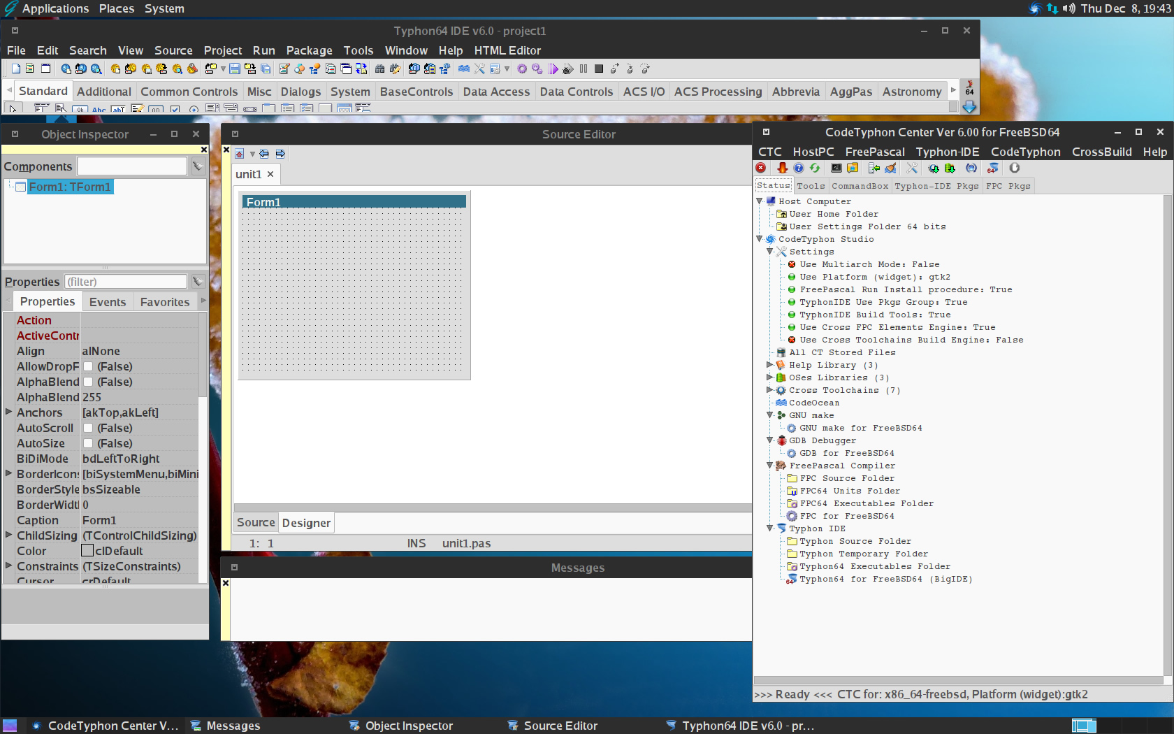
Task: Open the Applications menu in top panel
Action: coord(55,8)
